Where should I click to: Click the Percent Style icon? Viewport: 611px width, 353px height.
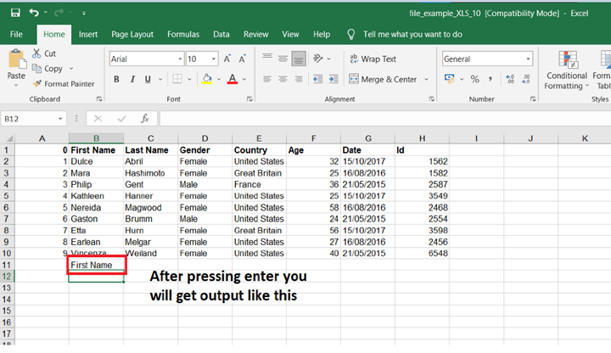(x=475, y=79)
